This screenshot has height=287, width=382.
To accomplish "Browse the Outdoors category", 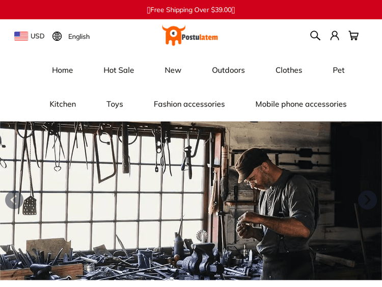I will [228, 70].
